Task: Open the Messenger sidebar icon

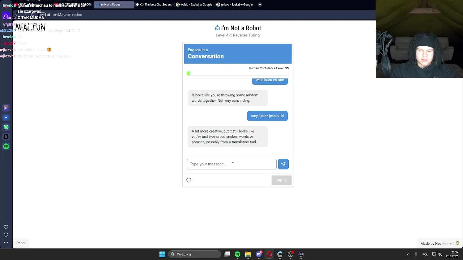Action: [x=6, y=117]
